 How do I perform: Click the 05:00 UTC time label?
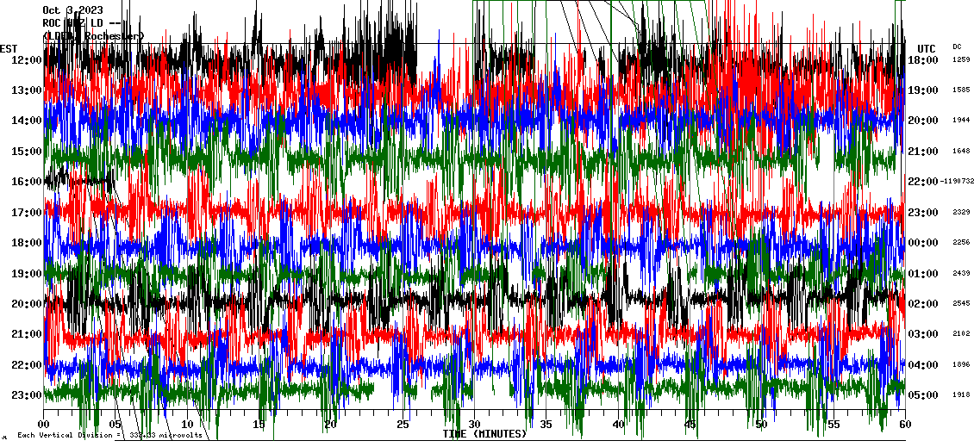(923, 395)
